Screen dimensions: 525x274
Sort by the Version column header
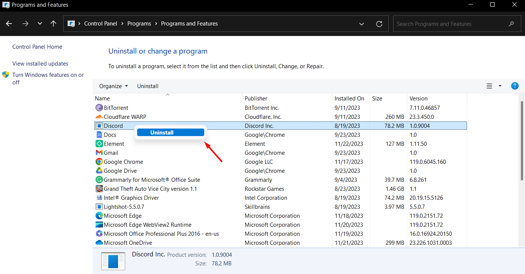point(437,99)
